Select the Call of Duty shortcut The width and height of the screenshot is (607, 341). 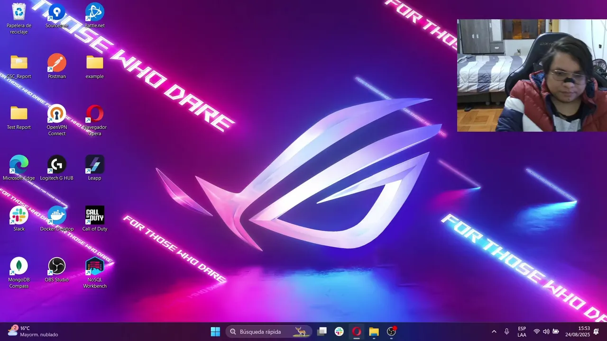click(x=95, y=218)
